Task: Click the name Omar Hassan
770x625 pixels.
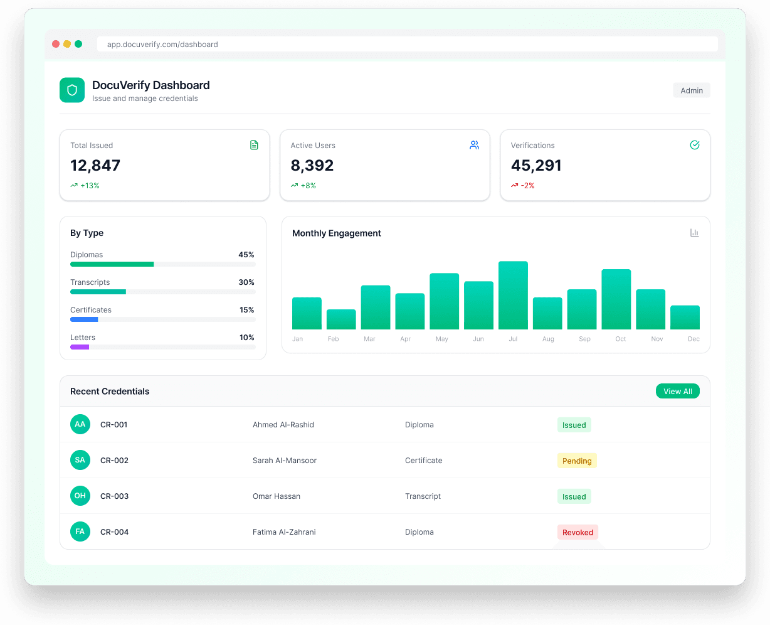Action: 277,496
